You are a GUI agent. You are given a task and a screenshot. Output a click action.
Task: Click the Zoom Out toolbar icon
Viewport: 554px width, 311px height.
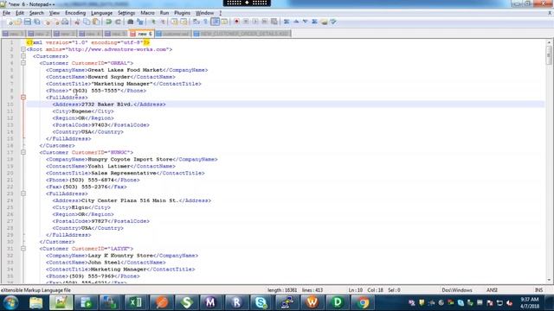pos(163,22)
